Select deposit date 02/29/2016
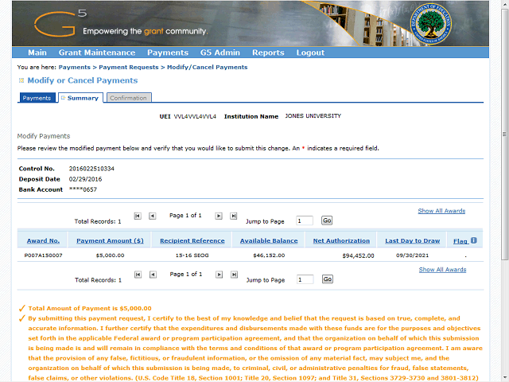This screenshot has width=509, height=382. point(85,179)
